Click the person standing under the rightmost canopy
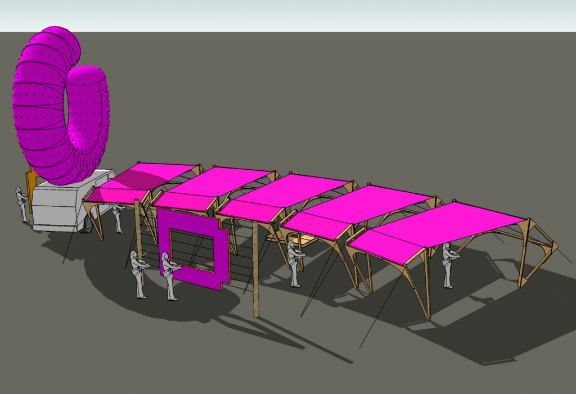The width and height of the screenshot is (576, 394). (x=448, y=264)
